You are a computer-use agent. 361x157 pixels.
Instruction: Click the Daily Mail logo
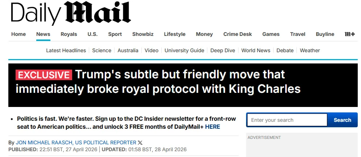click(x=70, y=13)
